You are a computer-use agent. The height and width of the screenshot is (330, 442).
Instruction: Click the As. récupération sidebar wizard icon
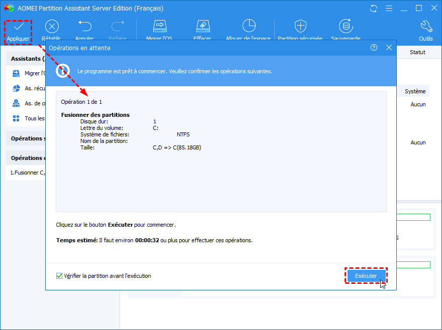pos(16,88)
